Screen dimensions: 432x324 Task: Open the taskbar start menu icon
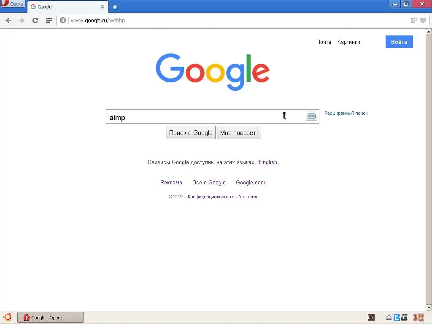click(8, 317)
